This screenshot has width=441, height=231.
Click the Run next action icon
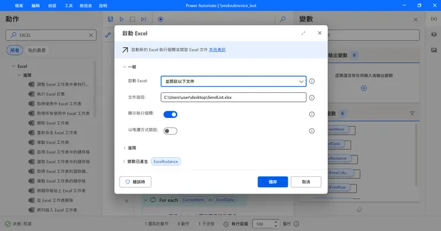point(144,19)
